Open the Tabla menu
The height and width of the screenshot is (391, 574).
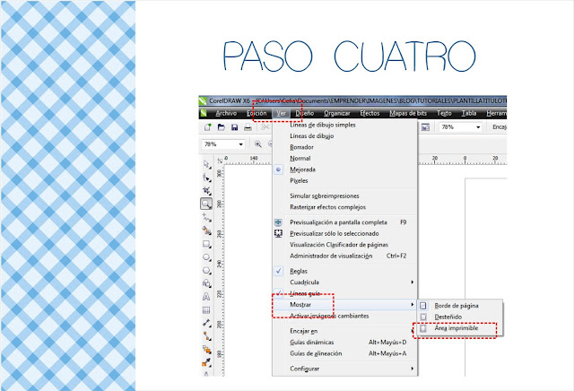coord(469,113)
